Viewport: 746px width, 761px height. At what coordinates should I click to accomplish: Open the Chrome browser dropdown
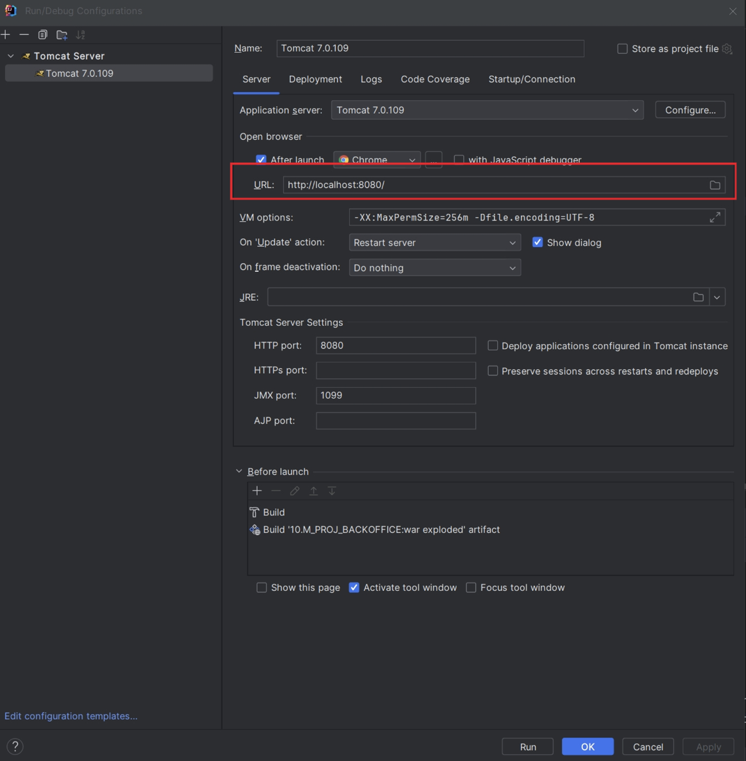[377, 159]
